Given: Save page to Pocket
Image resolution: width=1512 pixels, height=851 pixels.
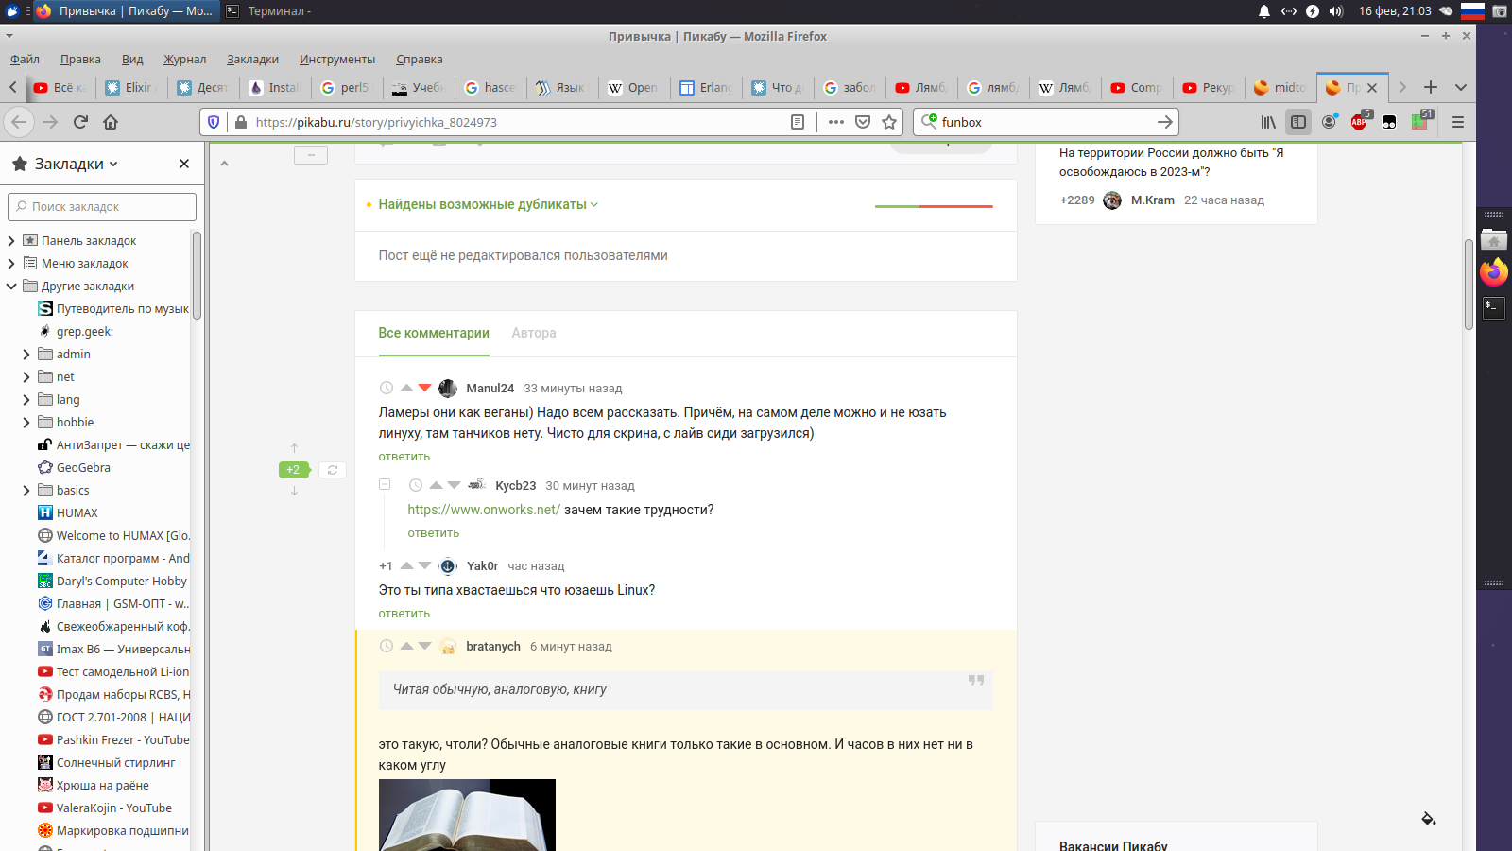Looking at the screenshot, I should coord(863,122).
